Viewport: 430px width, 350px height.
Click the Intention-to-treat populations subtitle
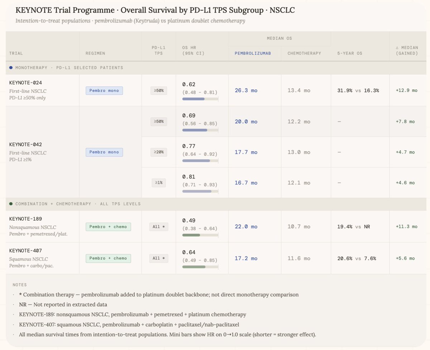click(130, 21)
